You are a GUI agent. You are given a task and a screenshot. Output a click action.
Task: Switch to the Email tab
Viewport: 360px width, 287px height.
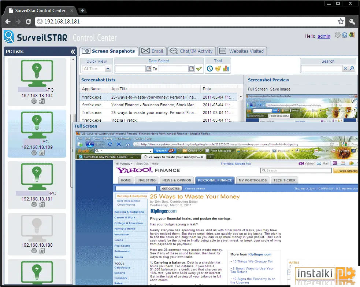click(x=152, y=51)
